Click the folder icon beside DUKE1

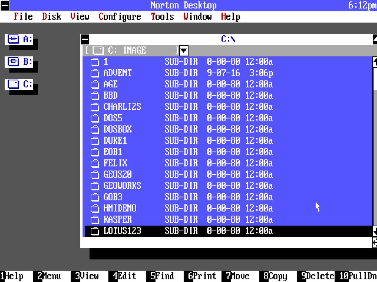tap(95, 141)
